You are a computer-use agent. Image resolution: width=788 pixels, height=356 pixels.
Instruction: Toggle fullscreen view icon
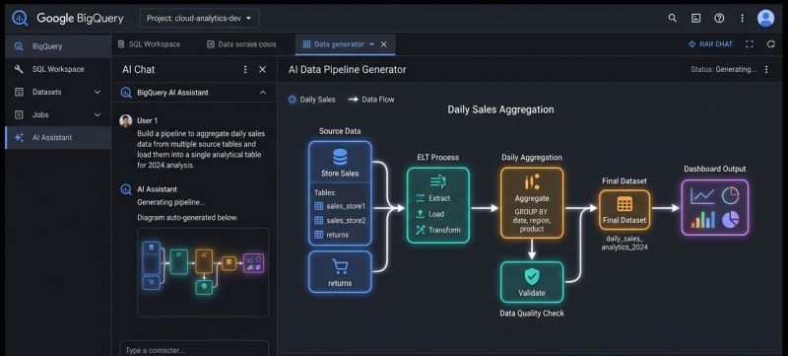tap(750, 44)
